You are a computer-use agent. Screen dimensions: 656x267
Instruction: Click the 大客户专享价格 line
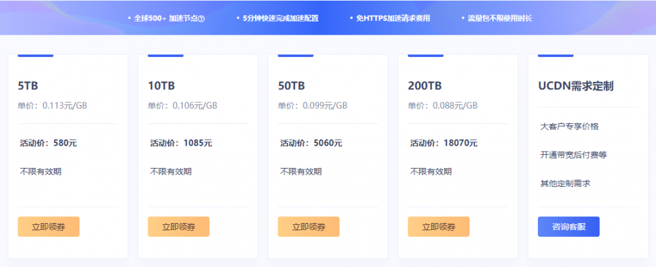pos(569,127)
